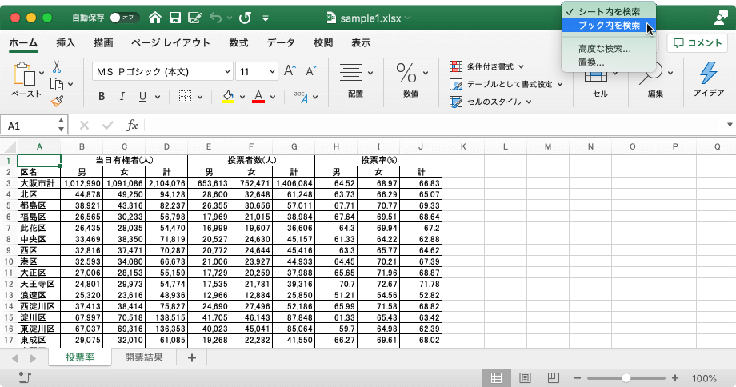The image size is (736, 387).
Task: Switch to the ホーム ribbon tab
Action: [x=23, y=42]
